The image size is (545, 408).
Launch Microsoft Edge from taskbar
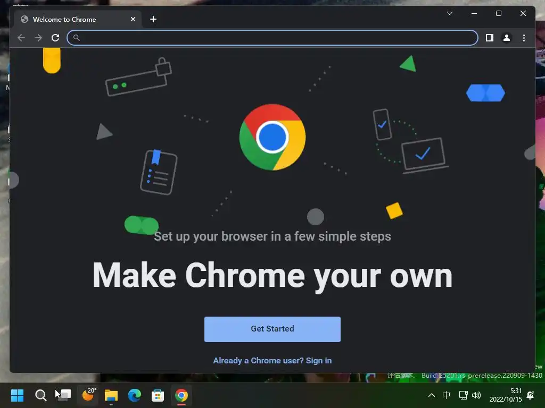click(x=135, y=395)
